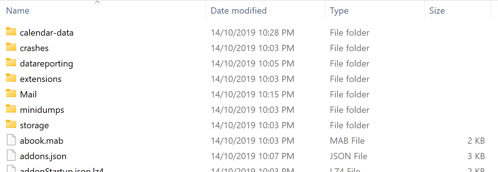Click the Type column header
Screen dimensions: 498x172
click(339, 11)
